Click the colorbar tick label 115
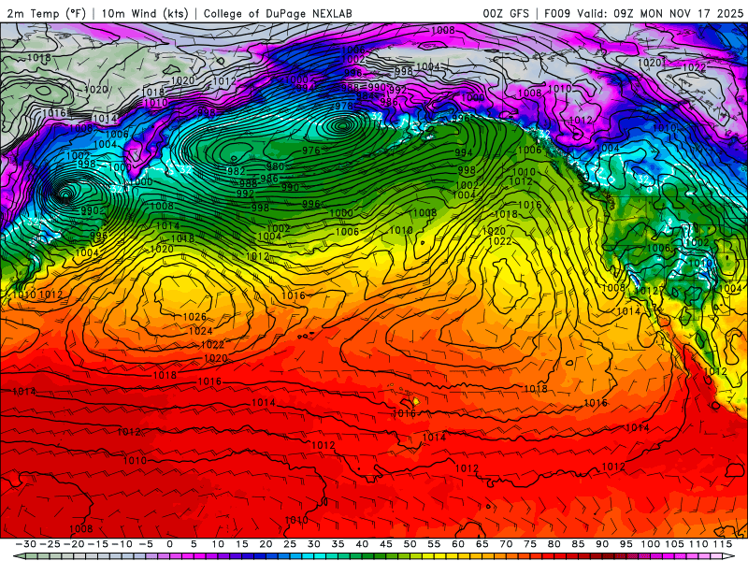This screenshot has width=748, height=561. [x=723, y=544]
